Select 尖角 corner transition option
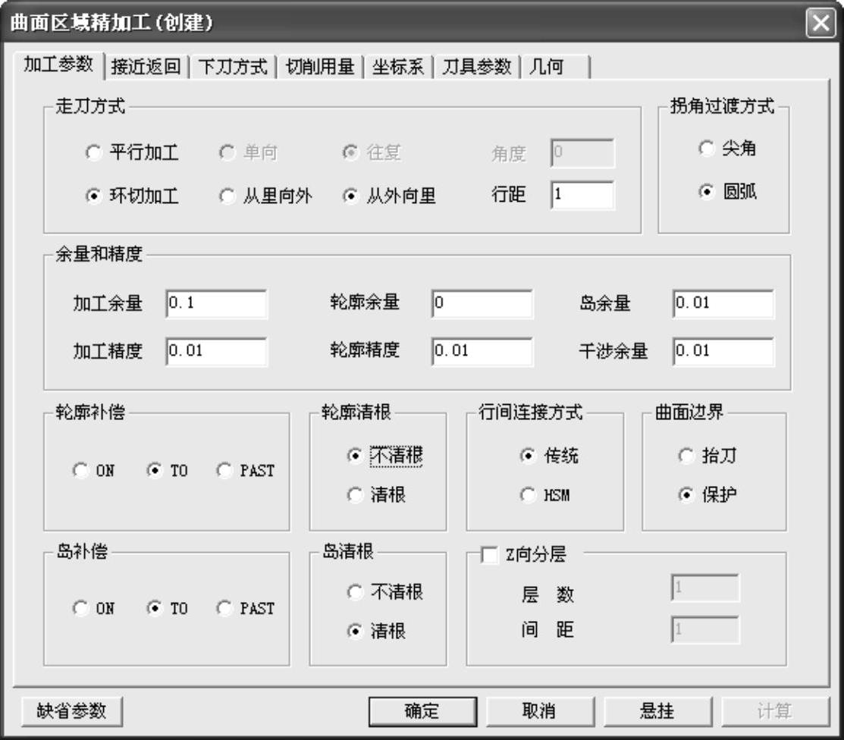Image resolution: width=844 pixels, height=740 pixels. (x=706, y=149)
